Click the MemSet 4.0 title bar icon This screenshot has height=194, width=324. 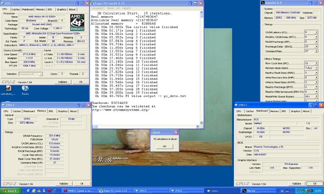point(263,3)
